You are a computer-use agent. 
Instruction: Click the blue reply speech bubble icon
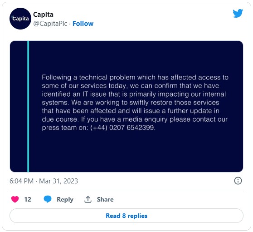(48, 199)
